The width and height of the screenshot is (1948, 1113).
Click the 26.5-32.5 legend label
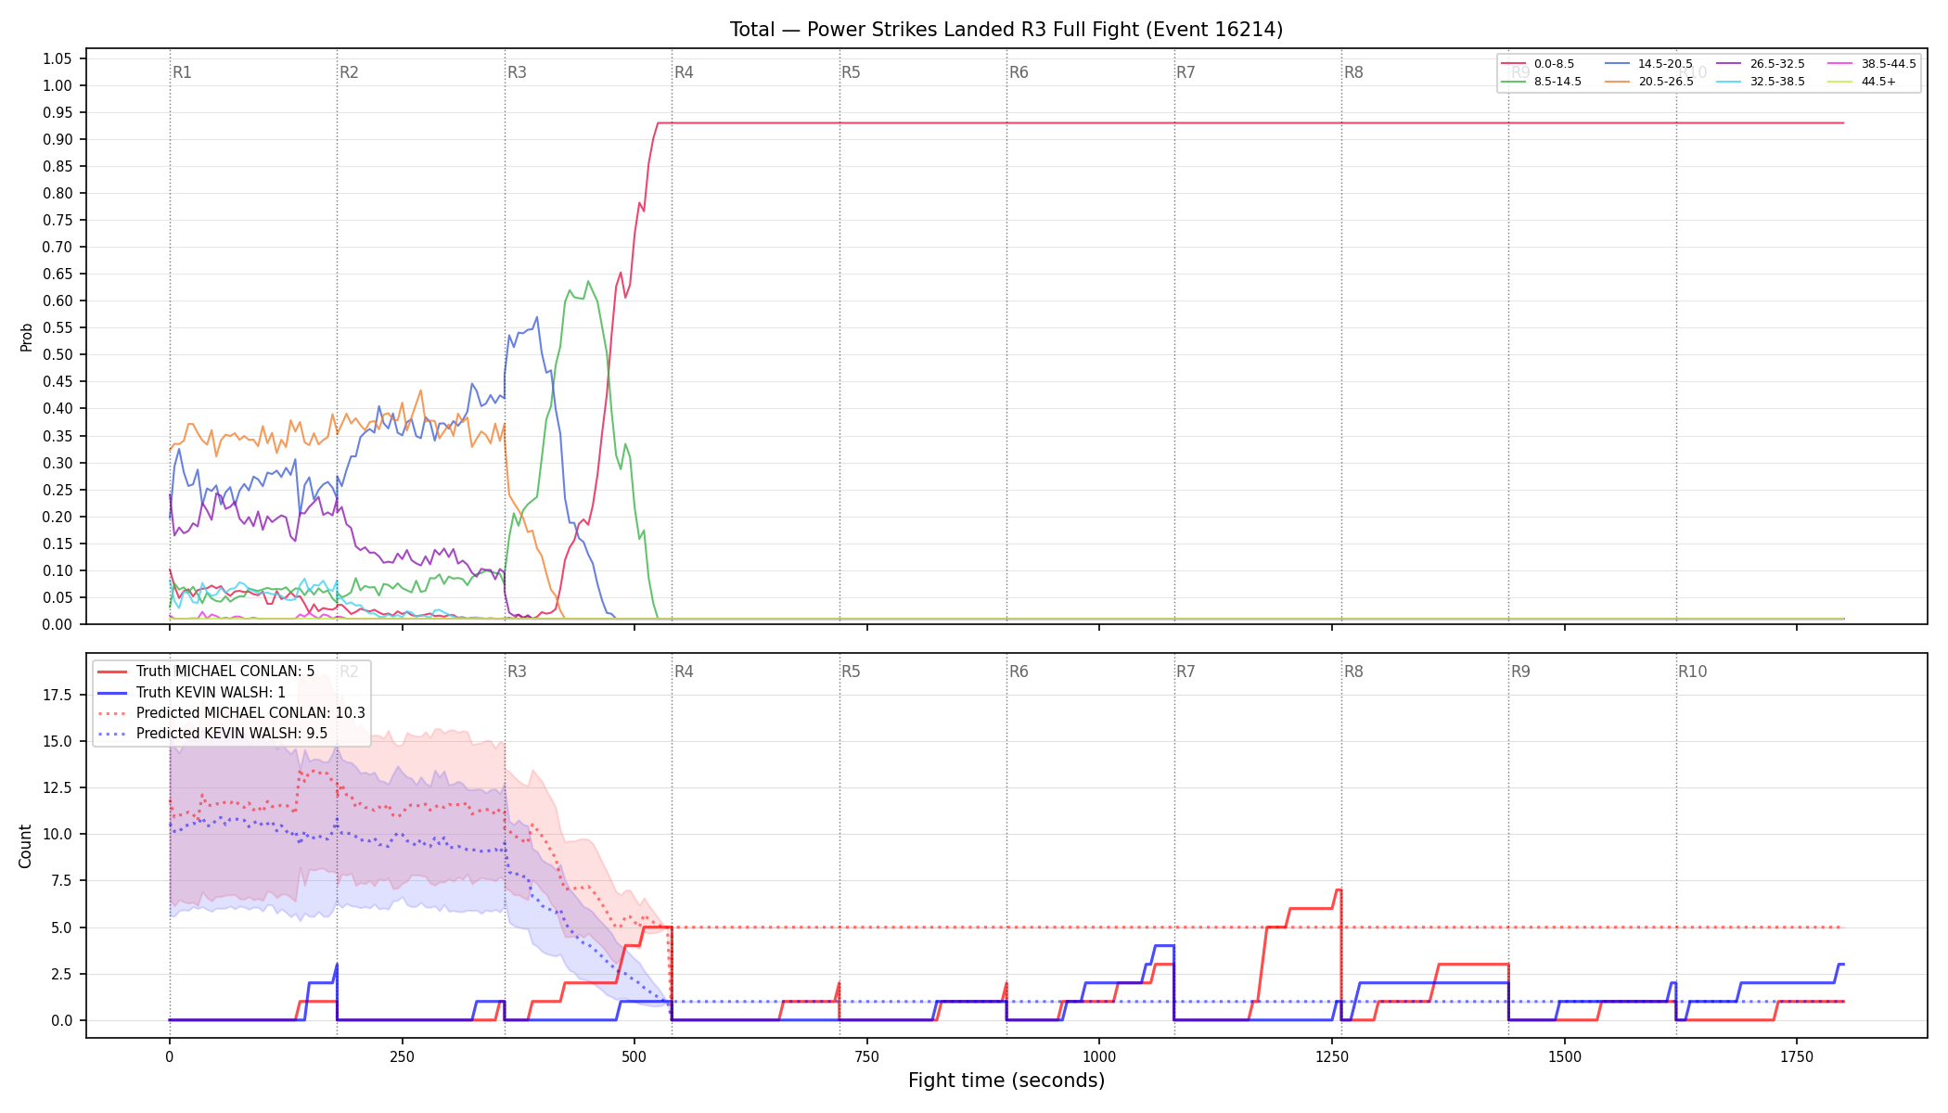coord(1777,64)
